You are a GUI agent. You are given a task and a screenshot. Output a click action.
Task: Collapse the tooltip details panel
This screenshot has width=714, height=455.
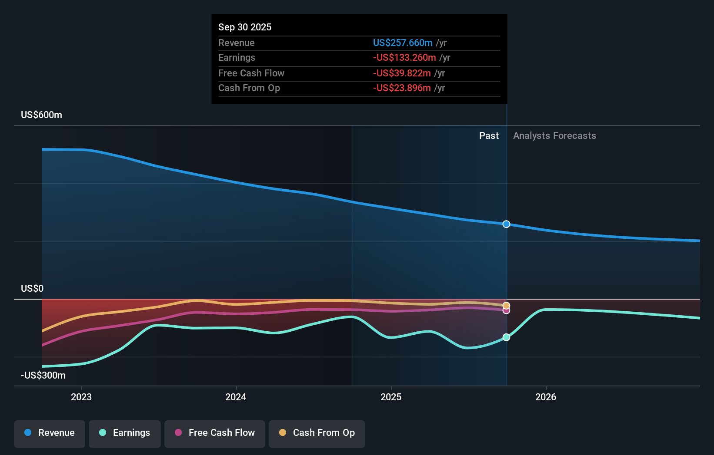point(359,59)
